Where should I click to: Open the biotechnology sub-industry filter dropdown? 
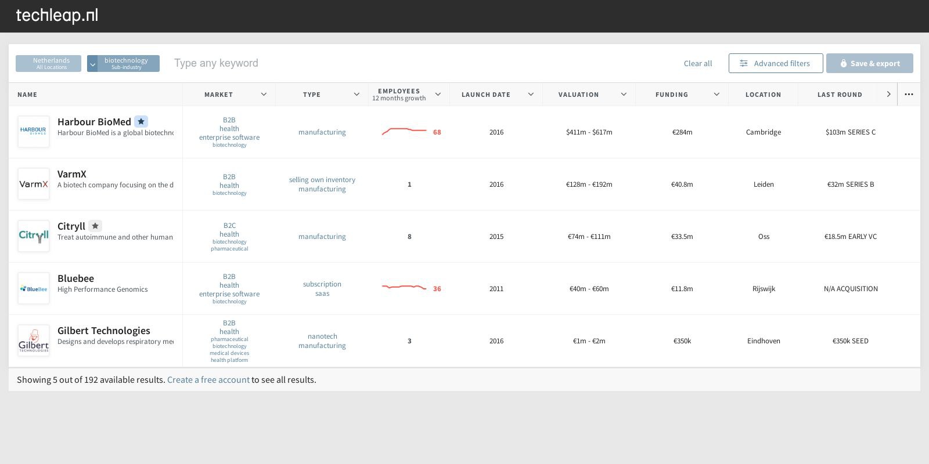(x=92, y=64)
